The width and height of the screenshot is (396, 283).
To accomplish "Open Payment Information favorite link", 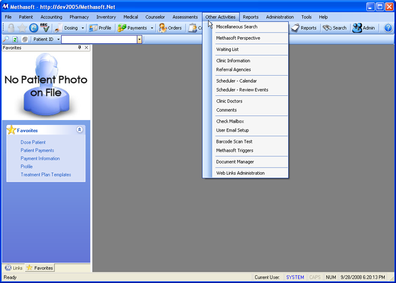I will click(40, 159).
